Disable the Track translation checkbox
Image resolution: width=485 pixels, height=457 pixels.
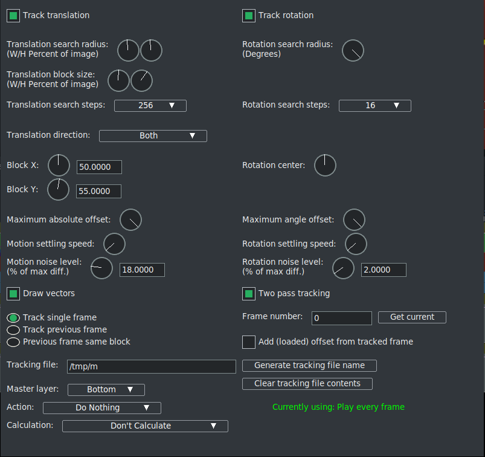coord(13,16)
